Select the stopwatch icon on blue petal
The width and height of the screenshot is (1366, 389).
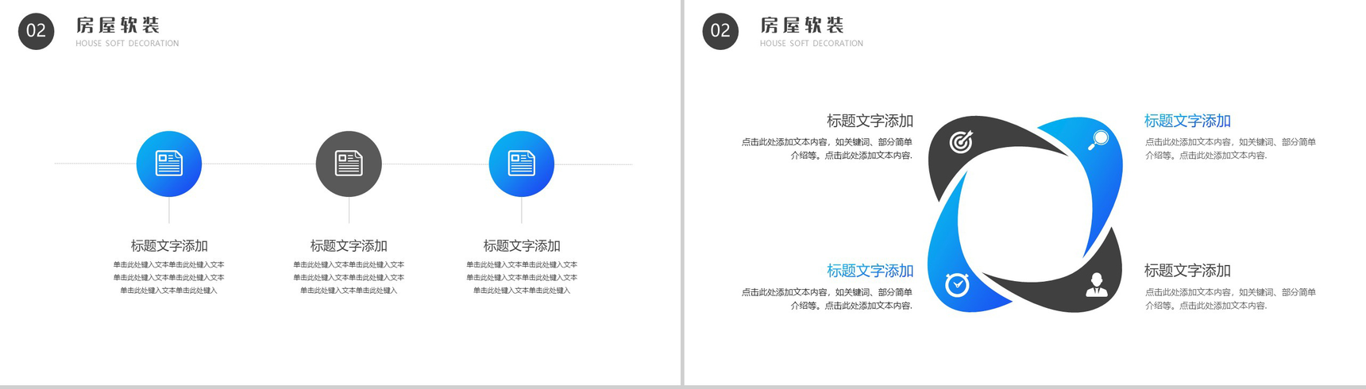[x=957, y=284]
